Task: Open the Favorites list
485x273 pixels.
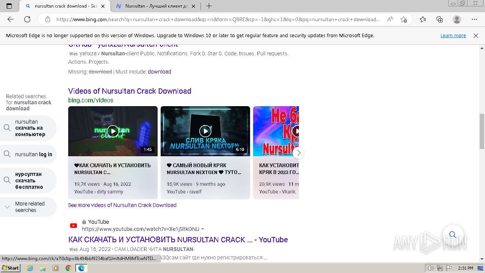Action: (423, 19)
